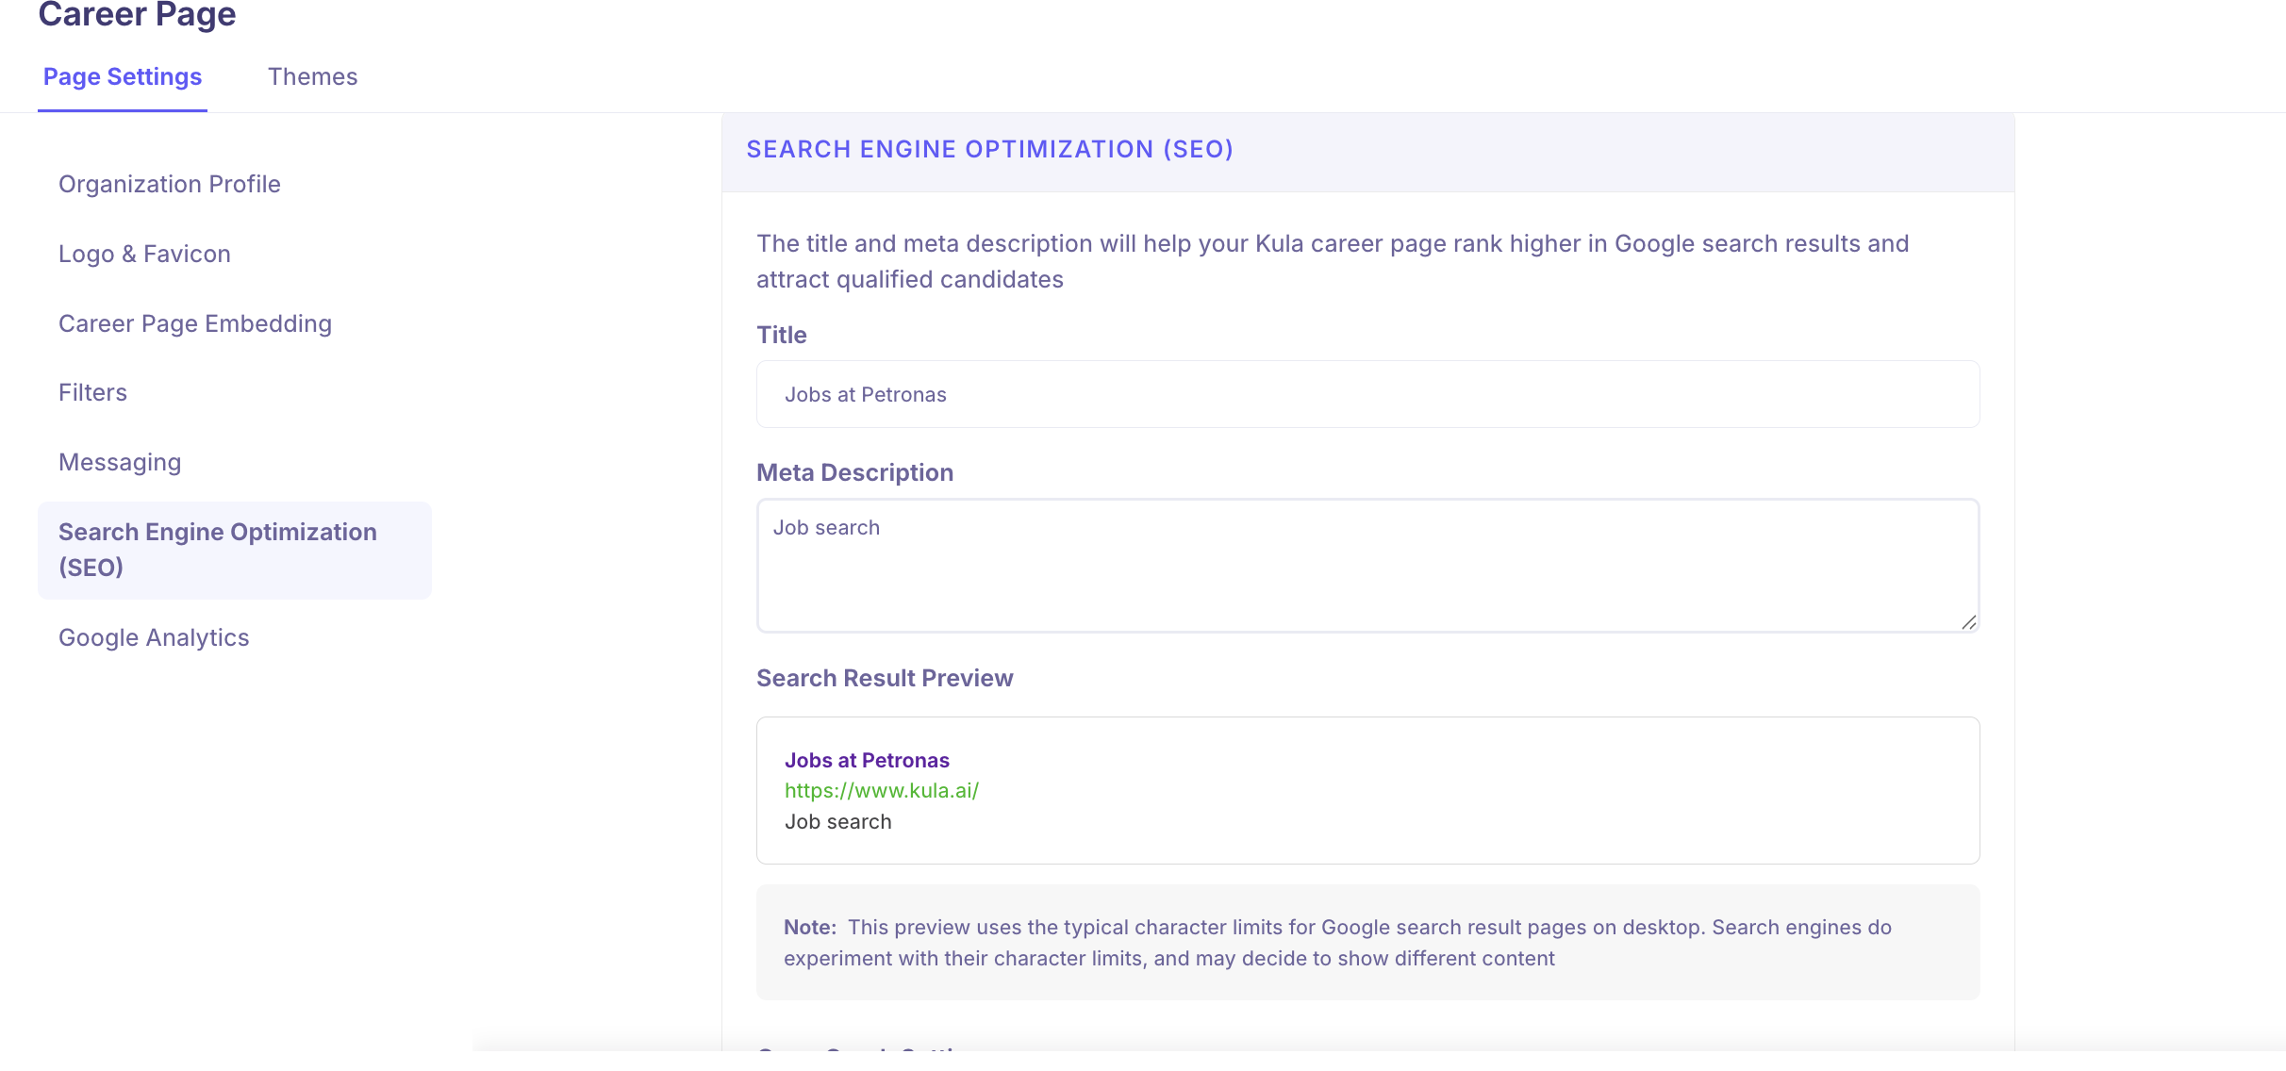
Task: Select Organization Profile in sidebar
Action: (x=170, y=184)
